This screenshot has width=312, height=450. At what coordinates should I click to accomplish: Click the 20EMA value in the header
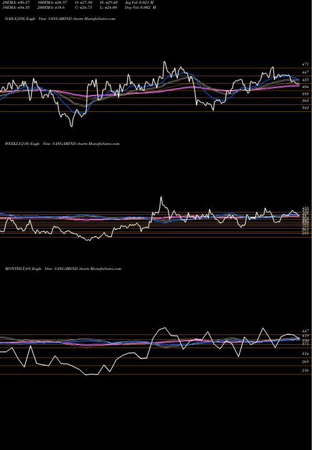[x=17, y=2]
